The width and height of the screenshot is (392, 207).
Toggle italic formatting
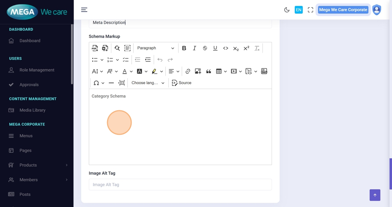point(195,48)
